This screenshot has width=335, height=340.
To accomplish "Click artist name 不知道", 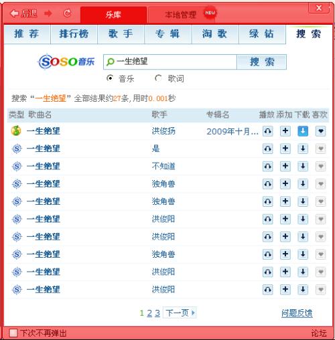I will (163, 166).
